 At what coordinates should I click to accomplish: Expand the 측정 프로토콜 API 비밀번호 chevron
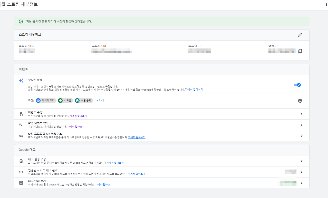[302, 136]
